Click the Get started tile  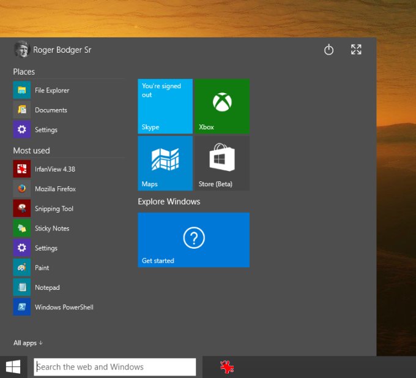(193, 240)
